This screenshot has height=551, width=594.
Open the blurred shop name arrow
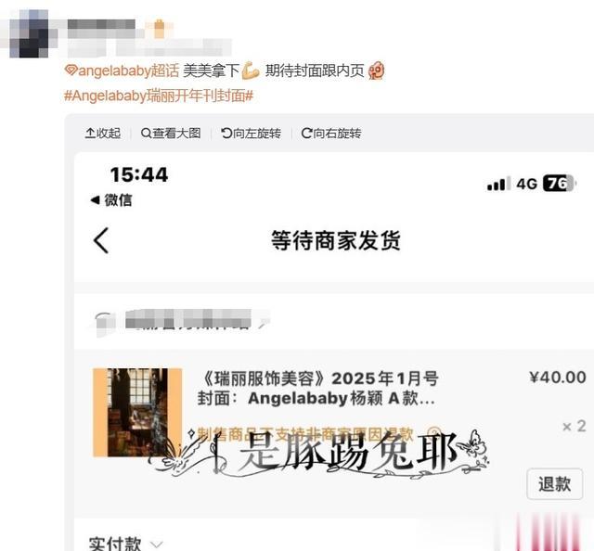pyautogui.click(x=265, y=323)
